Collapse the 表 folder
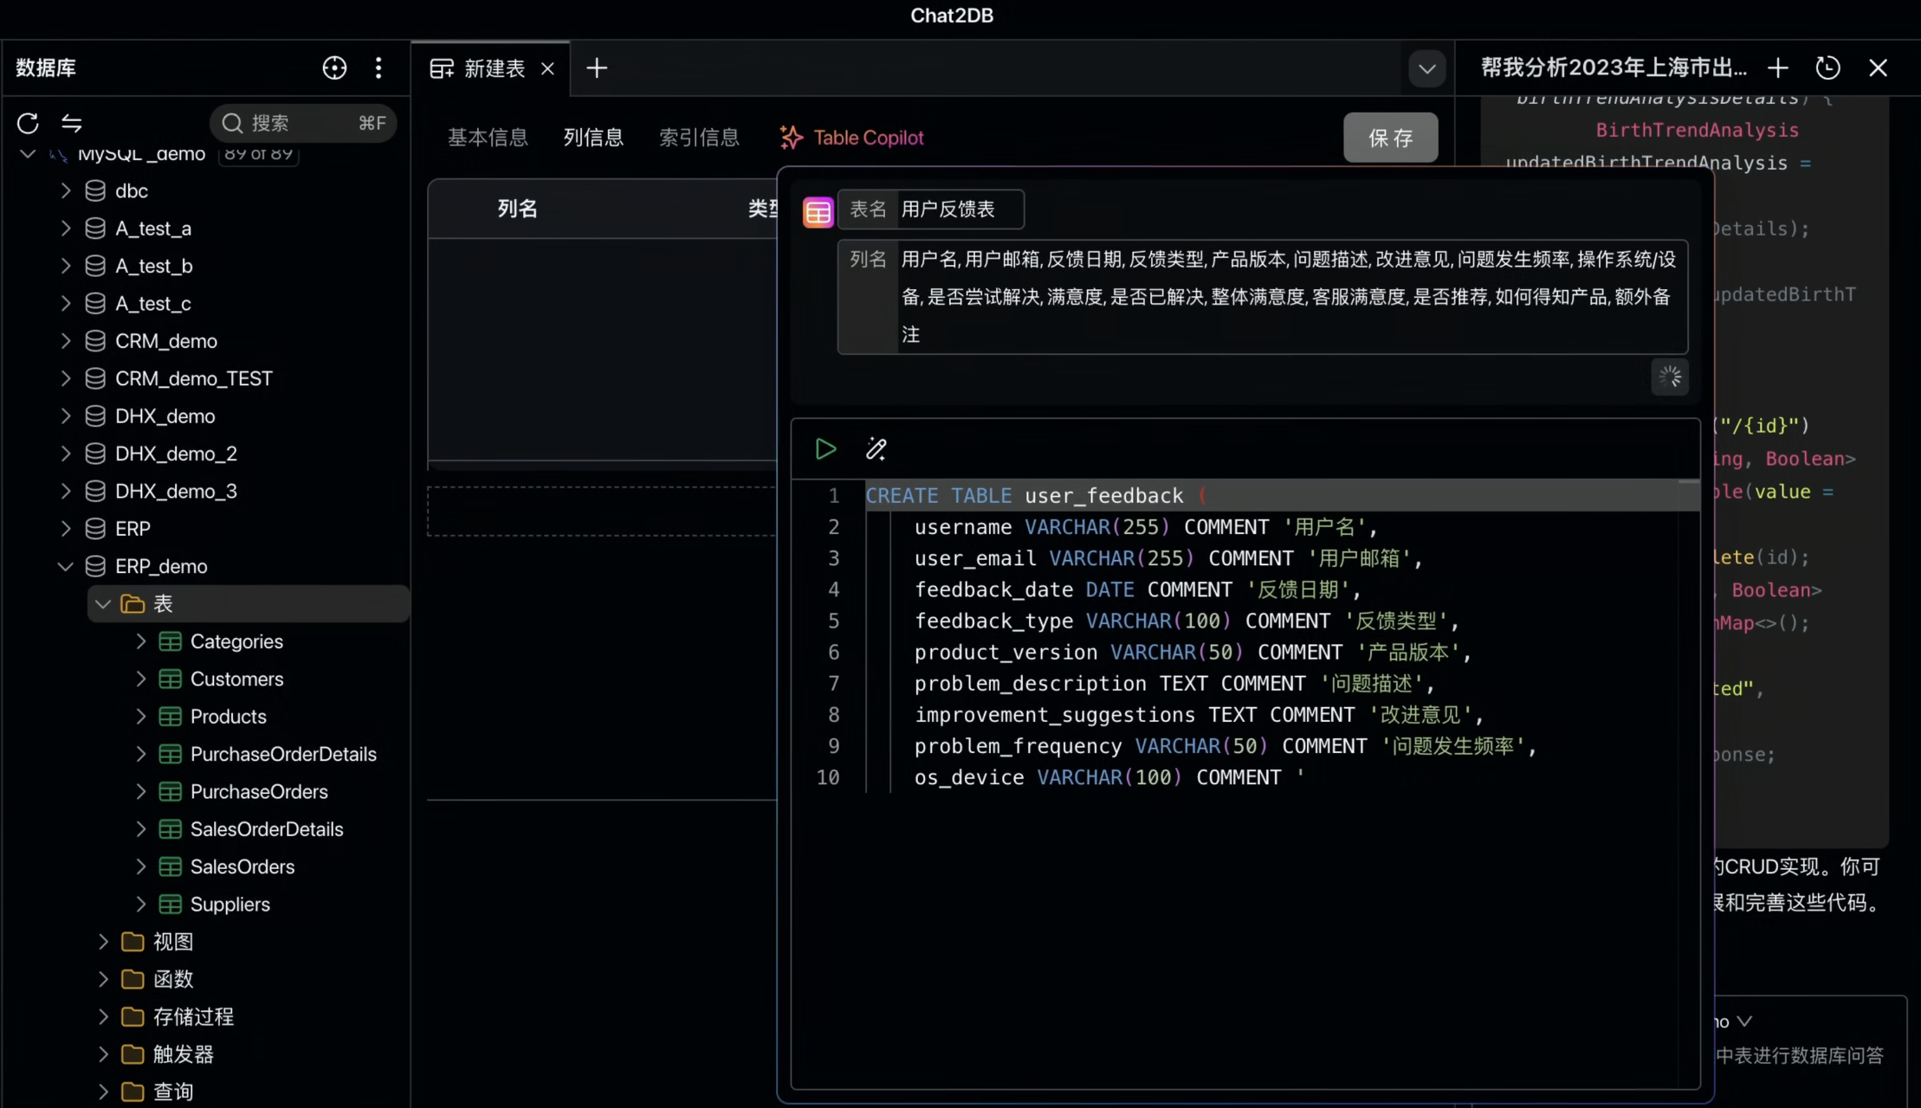This screenshot has width=1921, height=1108. pos(103,603)
